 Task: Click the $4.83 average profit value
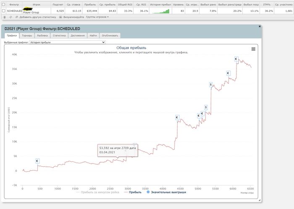(112, 11)
